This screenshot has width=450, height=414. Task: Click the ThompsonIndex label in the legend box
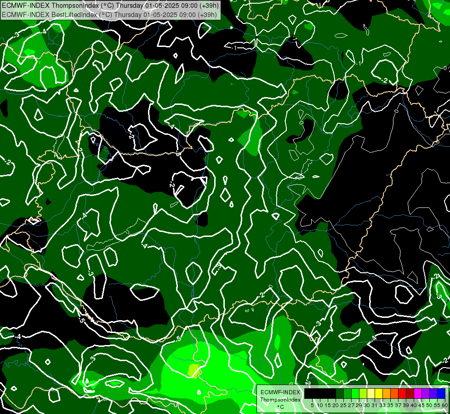(x=280, y=400)
